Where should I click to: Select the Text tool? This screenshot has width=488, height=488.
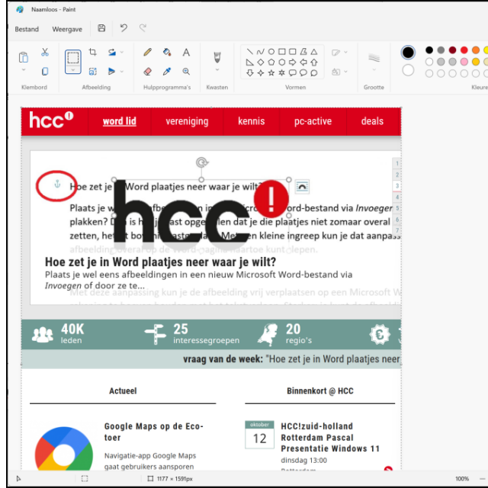pyautogui.click(x=186, y=53)
